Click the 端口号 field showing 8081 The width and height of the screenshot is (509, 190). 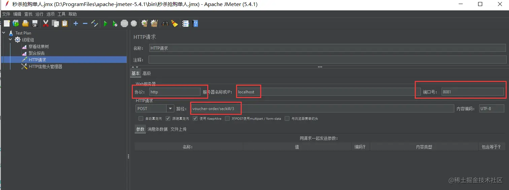tap(473, 92)
